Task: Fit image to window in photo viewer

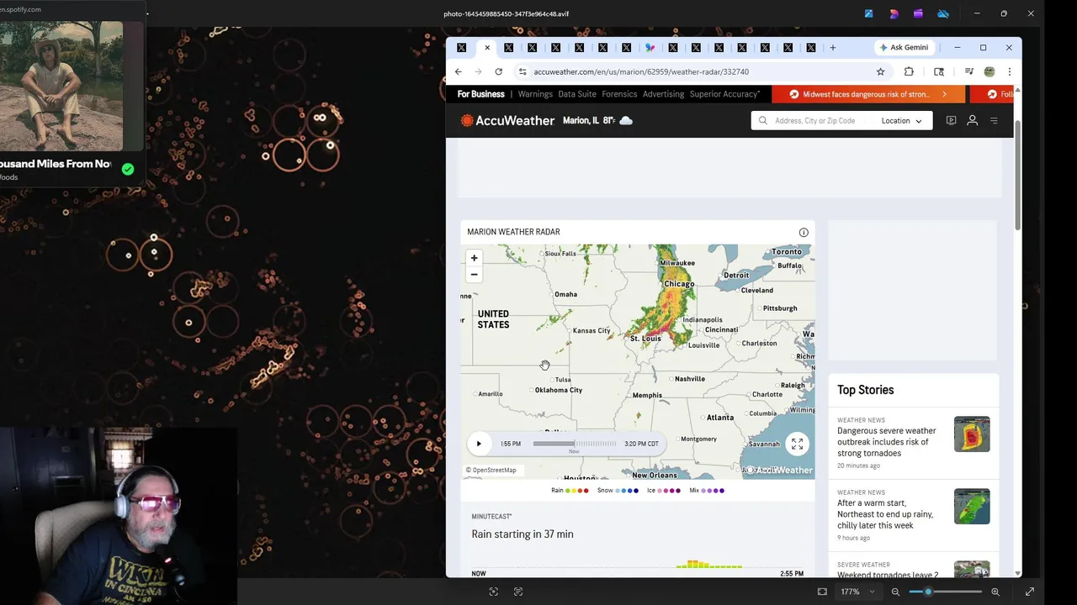Action: [822, 592]
